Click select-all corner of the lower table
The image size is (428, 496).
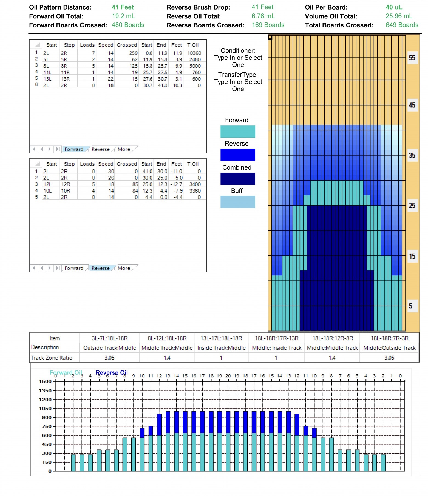coord(37,164)
